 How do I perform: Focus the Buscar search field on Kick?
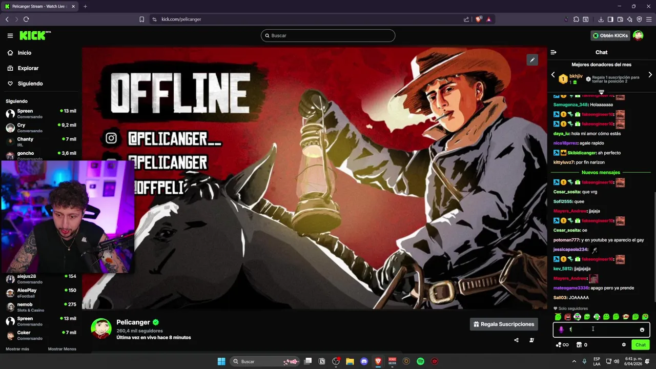click(x=328, y=35)
